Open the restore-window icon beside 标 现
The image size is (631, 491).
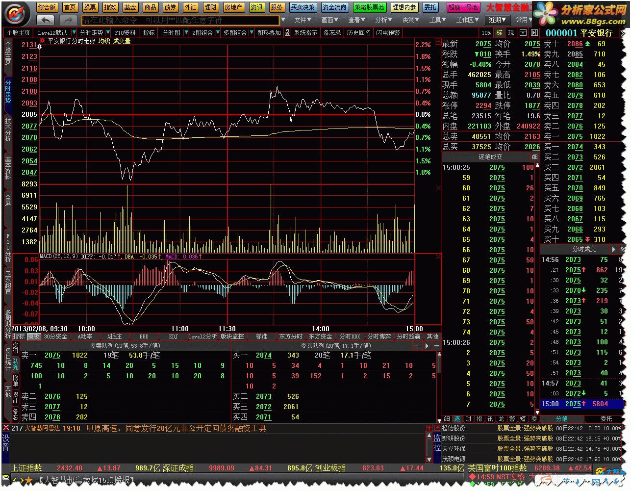[523, 32]
